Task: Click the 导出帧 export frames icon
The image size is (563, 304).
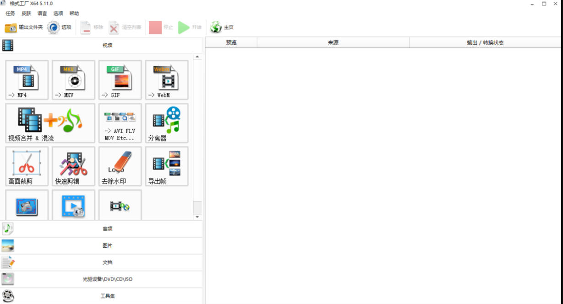Action: [x=167, y=166]
